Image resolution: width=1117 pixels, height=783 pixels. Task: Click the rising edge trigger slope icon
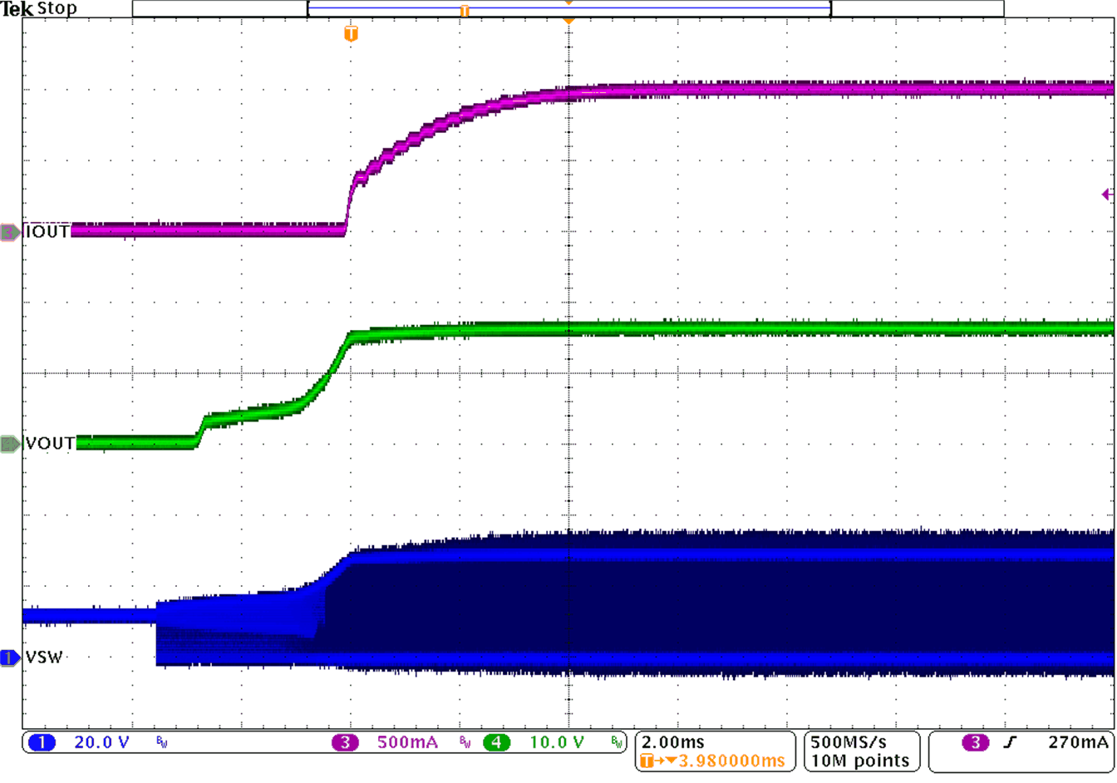pos(1010,742)
